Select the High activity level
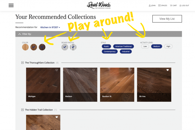The image size is (195, 130). click(x=168, y=46)
